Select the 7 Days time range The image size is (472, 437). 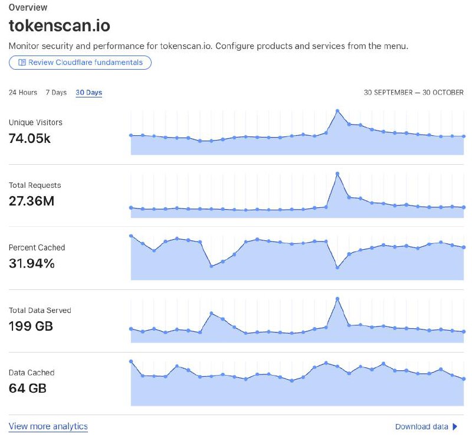tap(56, 93)
